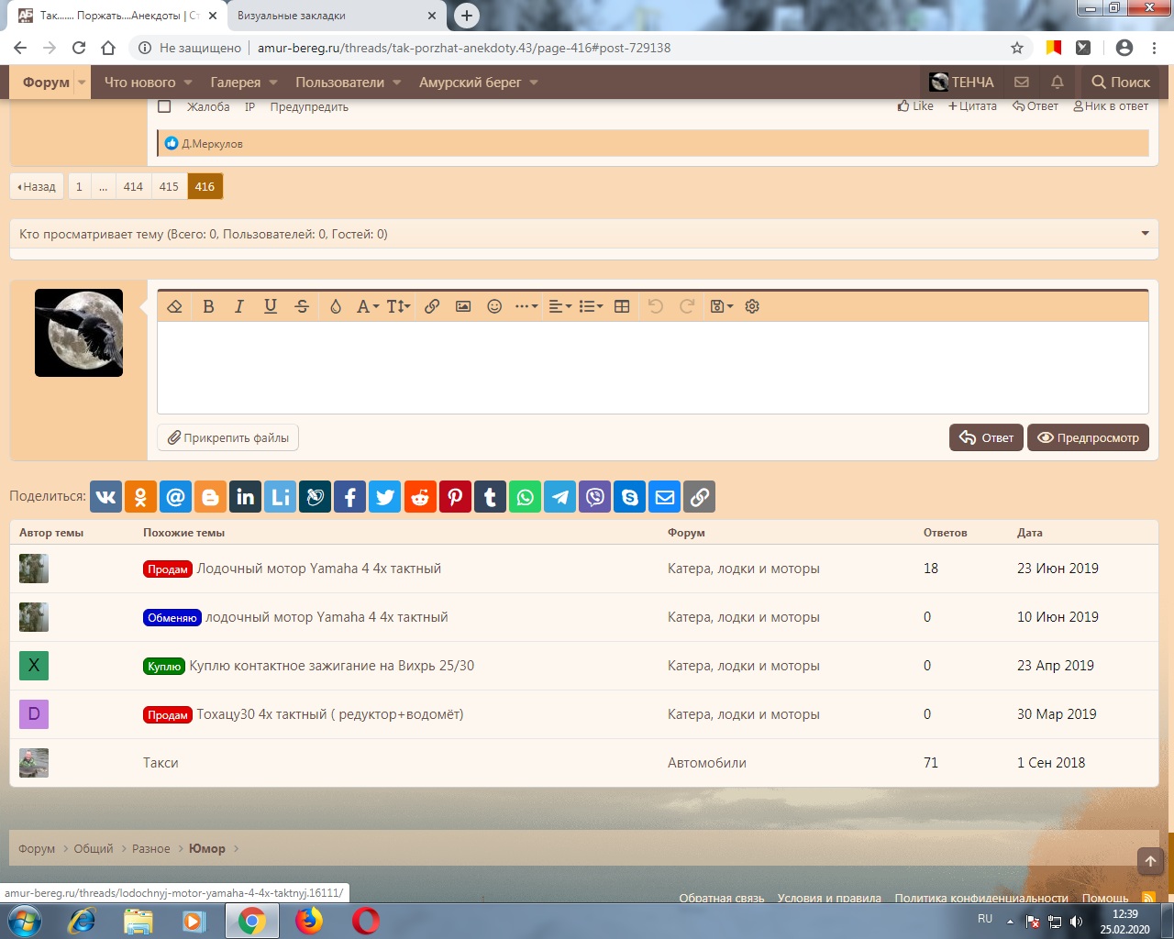Share the thread via WhatsApp
The width and height of the screenshot is (1174, 939).
(525, 497)
